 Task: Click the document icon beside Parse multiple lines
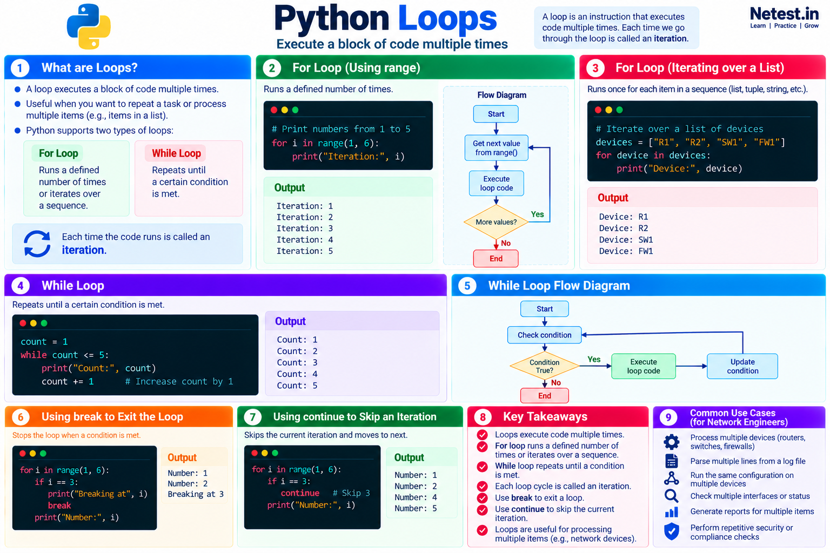point(671,461)
